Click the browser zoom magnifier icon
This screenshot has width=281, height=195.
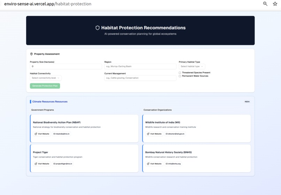click(265, 4)
